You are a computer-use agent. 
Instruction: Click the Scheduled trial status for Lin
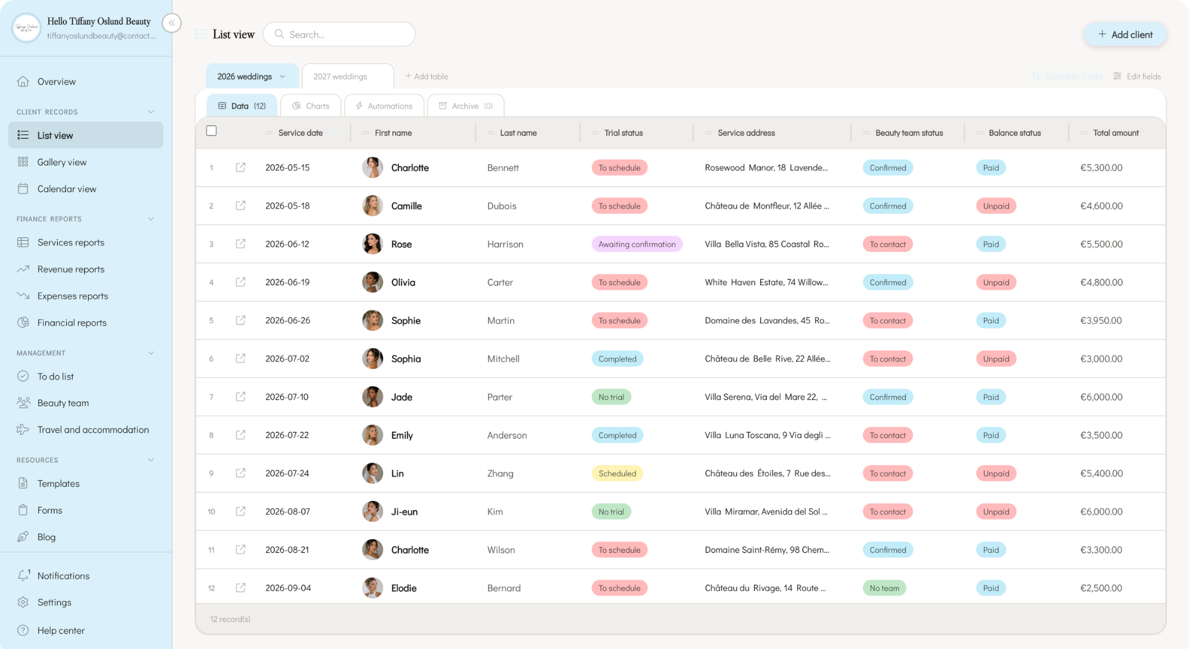click(617, 474)
